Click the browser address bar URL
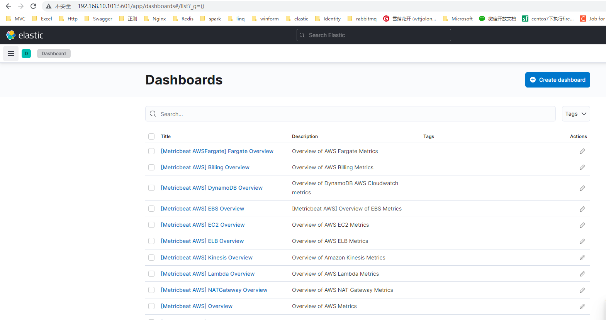This screenshot has width=606, height=320. [x=141, y=6]
